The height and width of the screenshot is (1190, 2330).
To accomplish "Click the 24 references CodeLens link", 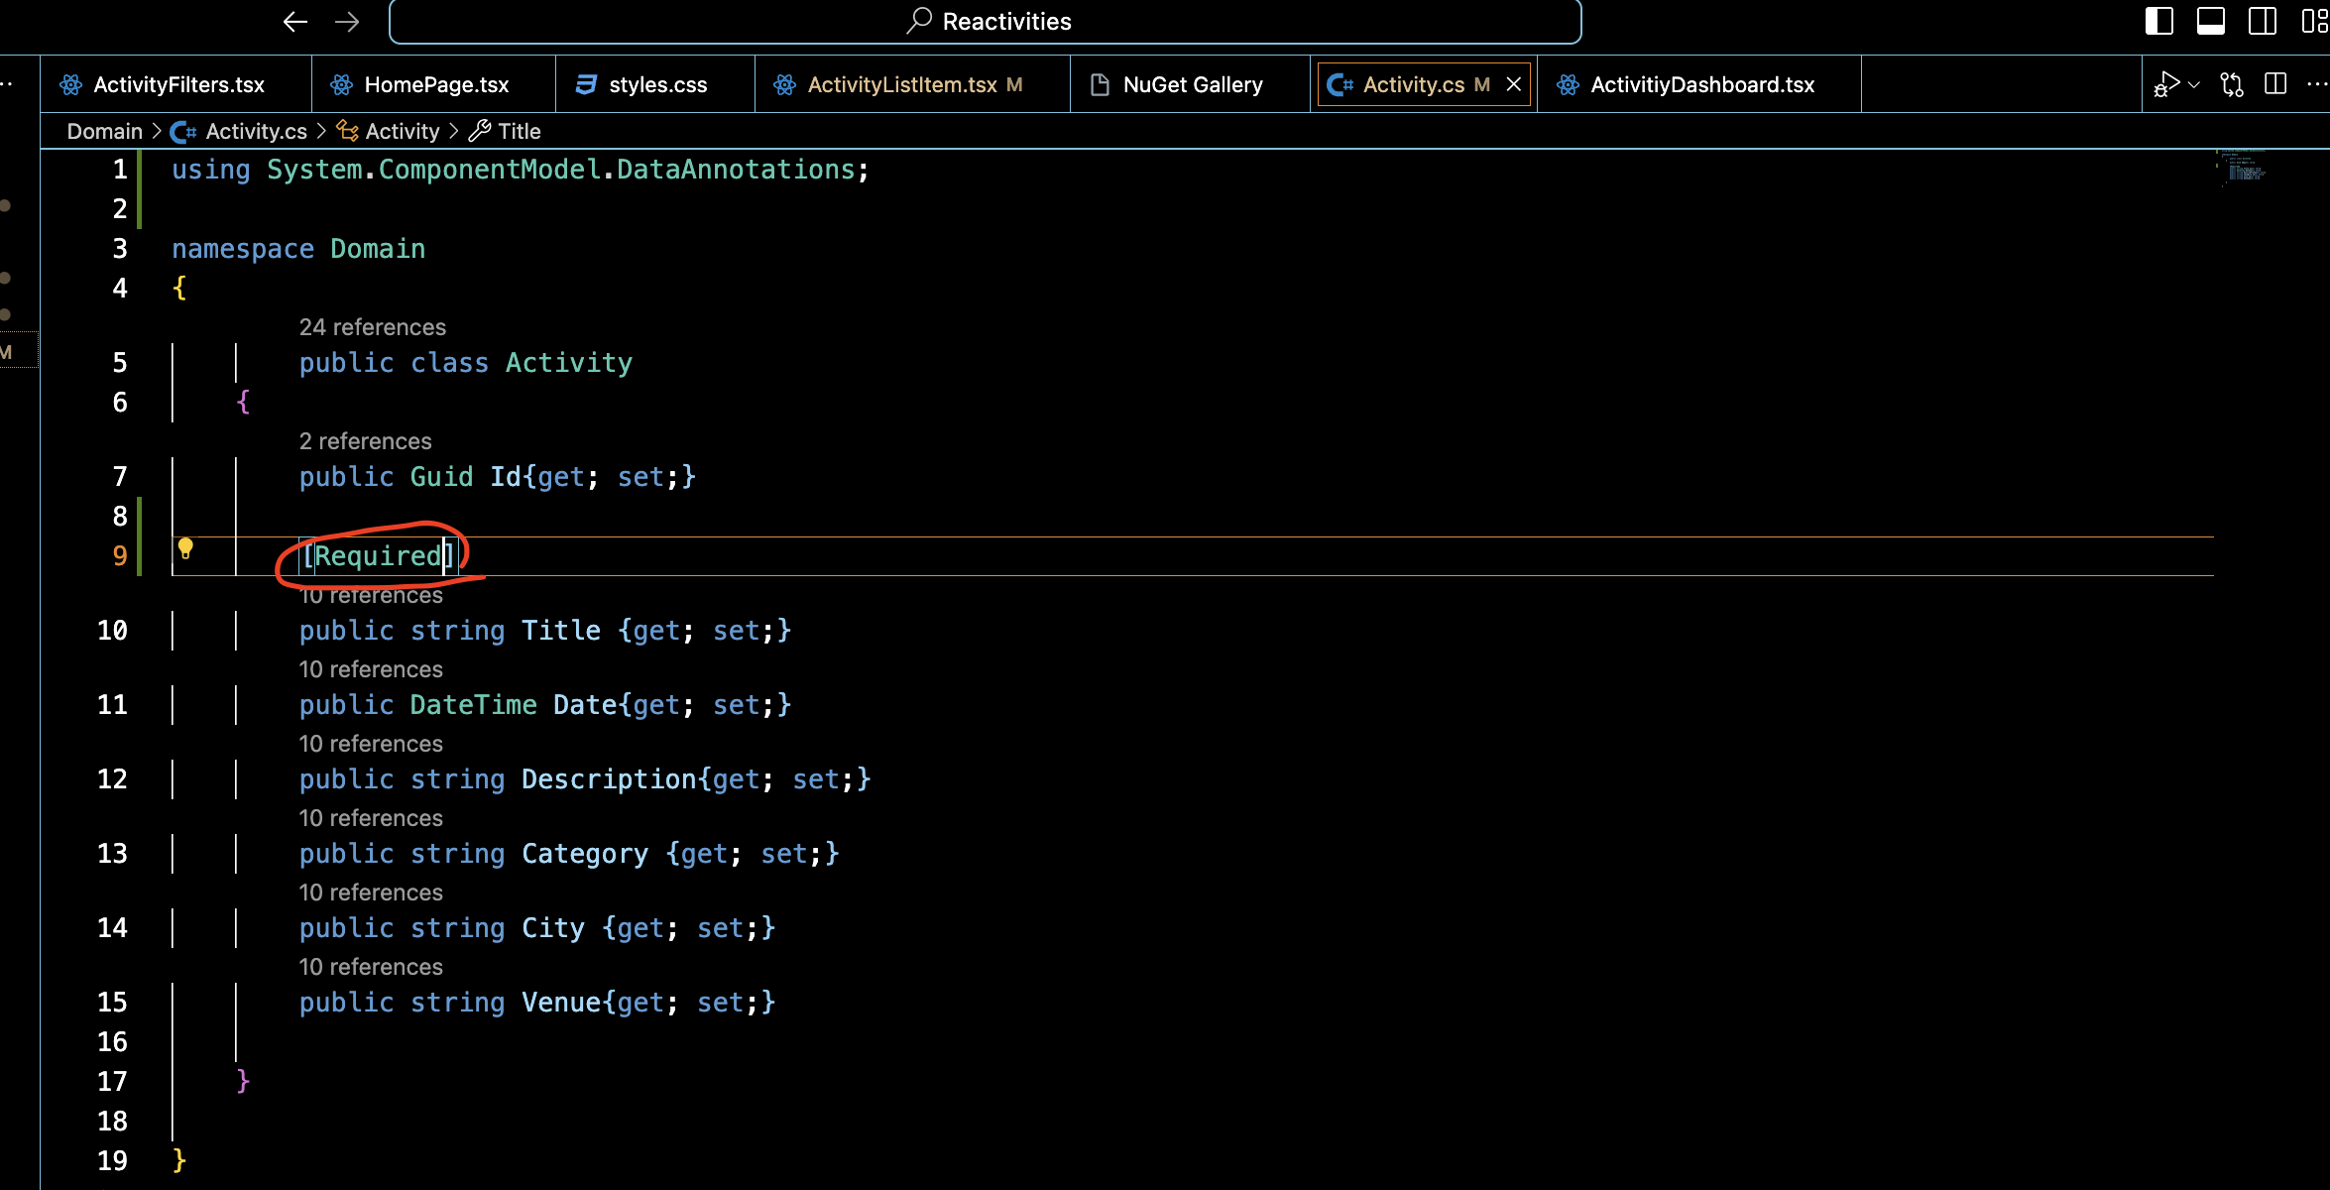I will [372, 327].
